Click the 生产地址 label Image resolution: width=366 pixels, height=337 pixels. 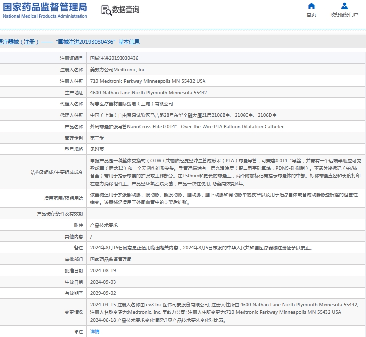74,93
